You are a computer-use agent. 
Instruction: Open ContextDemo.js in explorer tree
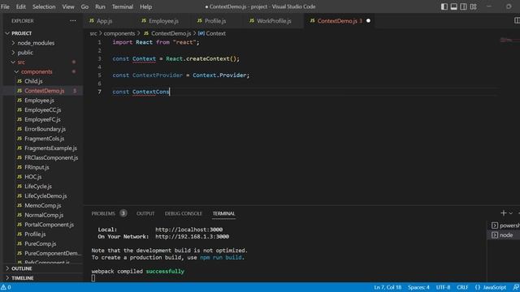click(44, 91)
